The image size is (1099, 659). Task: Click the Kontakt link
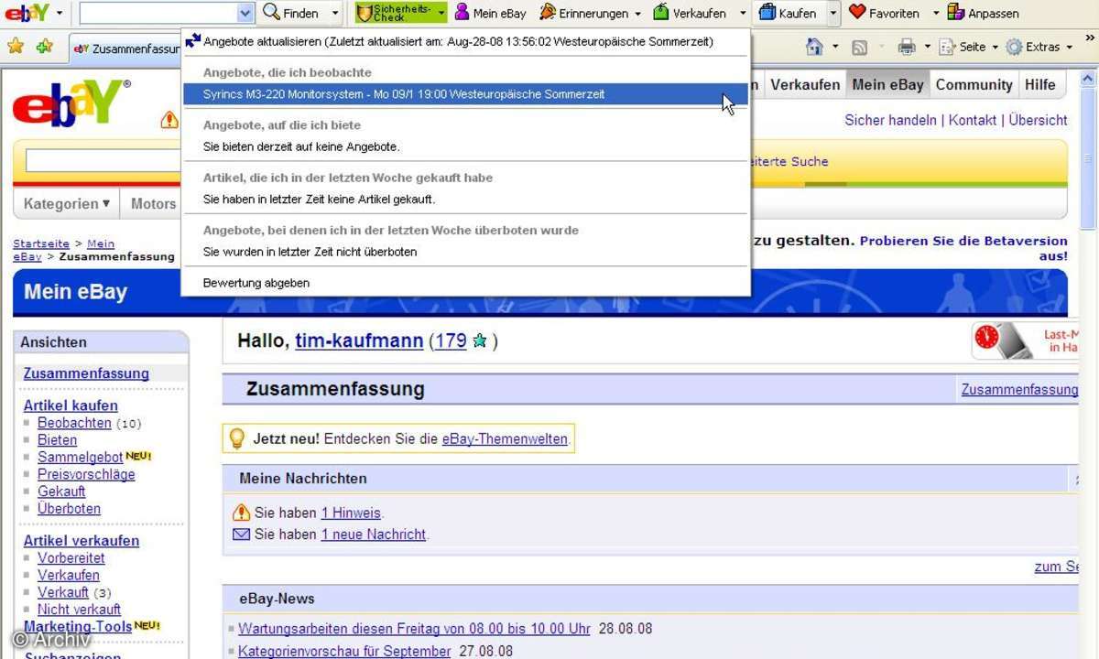coord(973,120)
